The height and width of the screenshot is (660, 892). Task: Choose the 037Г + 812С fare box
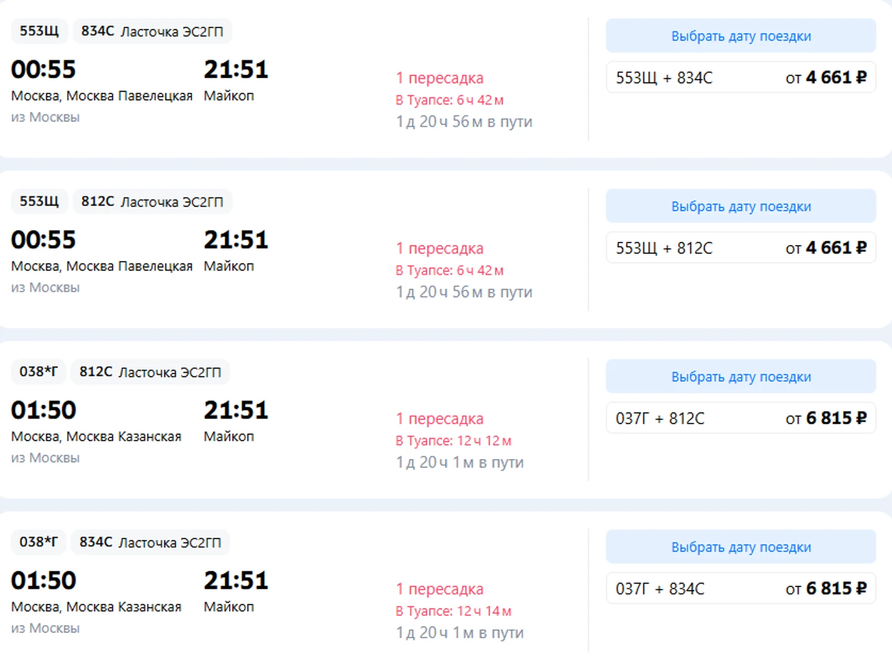[x=740, y=419]
